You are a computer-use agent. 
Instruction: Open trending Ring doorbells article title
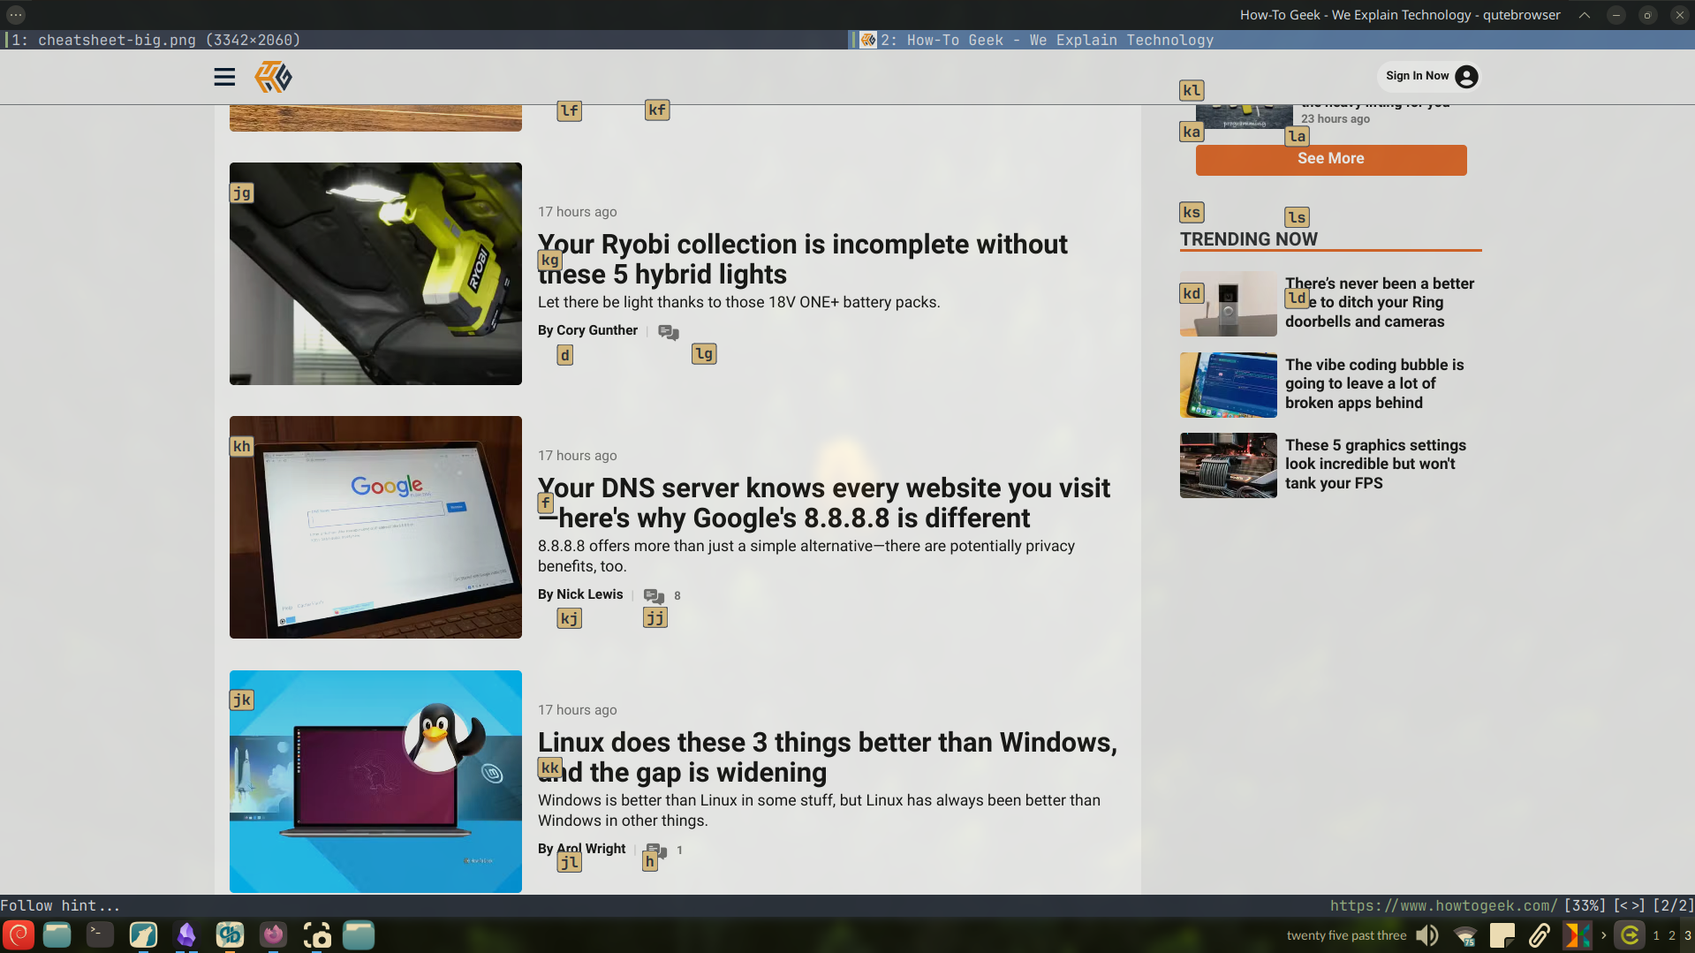[1379, 303]
